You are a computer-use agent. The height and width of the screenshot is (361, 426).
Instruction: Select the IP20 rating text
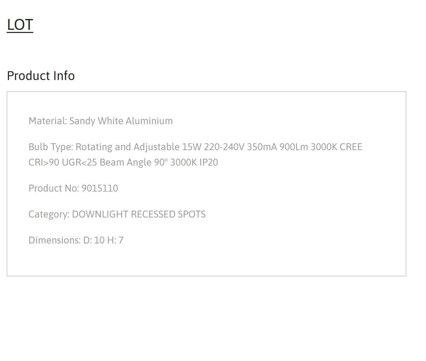click(209, 162)
